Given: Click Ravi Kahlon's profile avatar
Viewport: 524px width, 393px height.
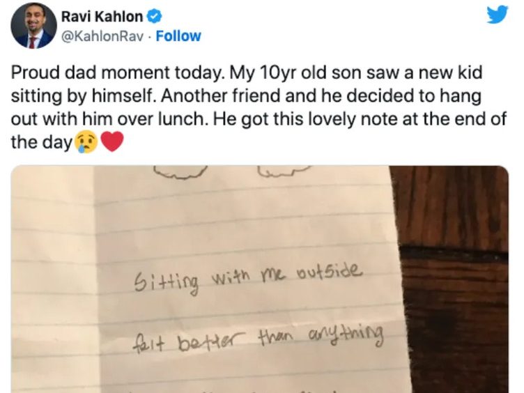Looking at the screenshot, I should (x=33, y=26).
